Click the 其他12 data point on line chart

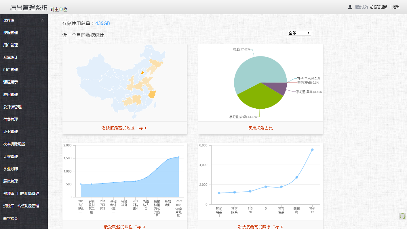312,150
